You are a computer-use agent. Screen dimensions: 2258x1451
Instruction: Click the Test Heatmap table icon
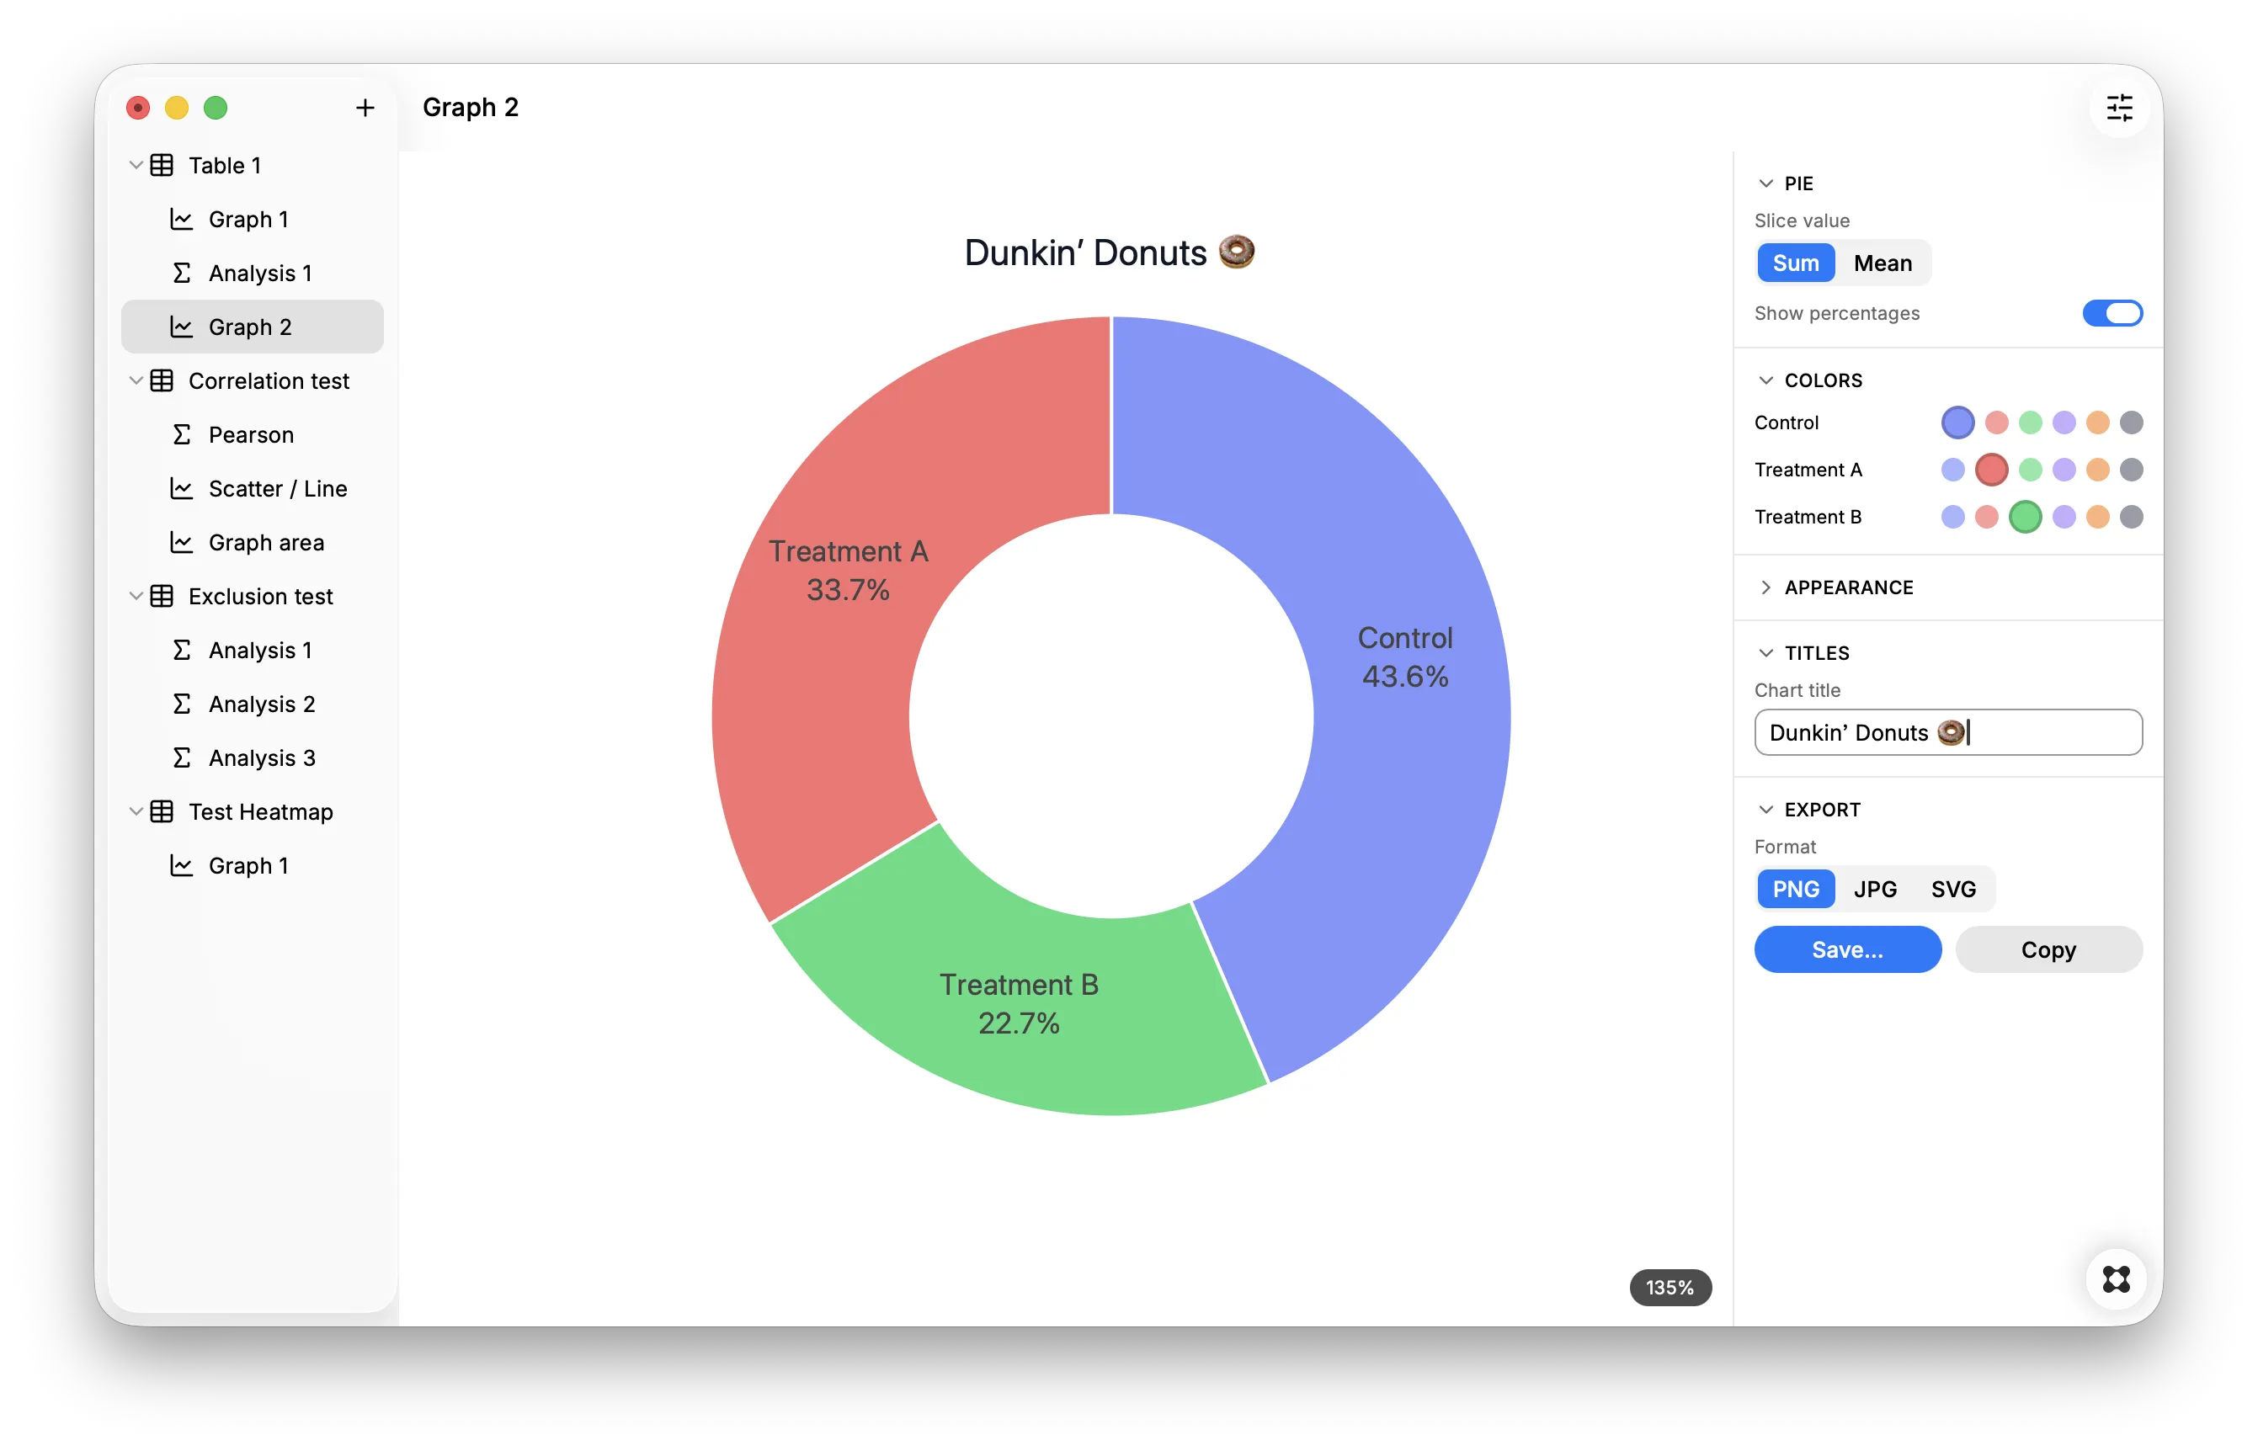162,811
